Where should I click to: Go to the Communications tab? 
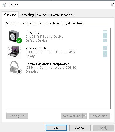(62, 15)
